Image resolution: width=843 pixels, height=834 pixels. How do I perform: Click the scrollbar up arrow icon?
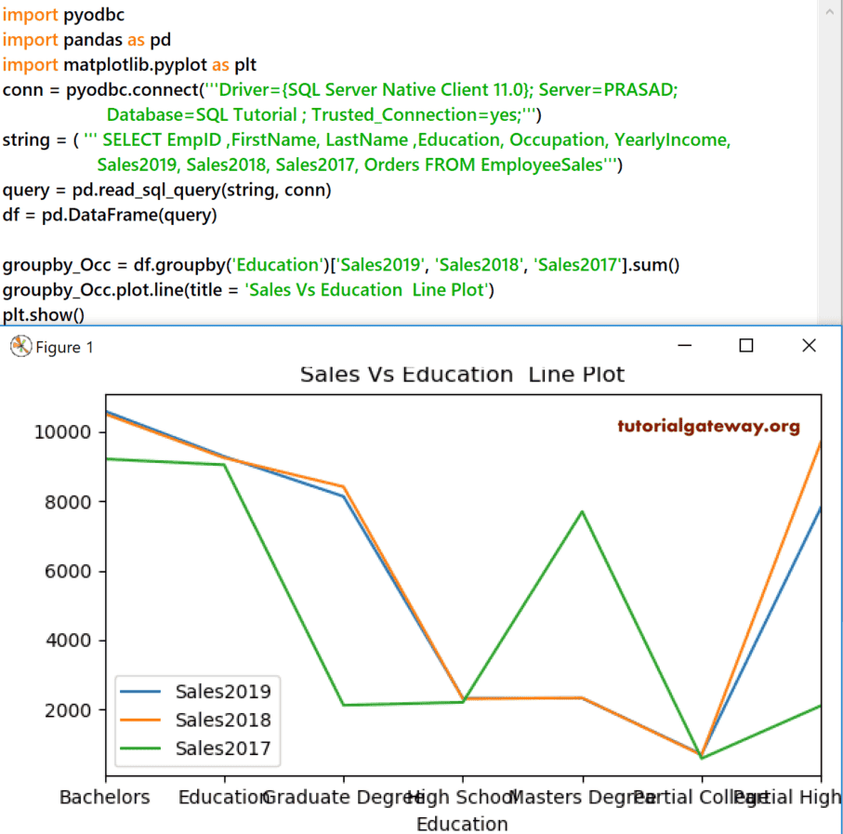pyautogui.click(x=832, y=12)
